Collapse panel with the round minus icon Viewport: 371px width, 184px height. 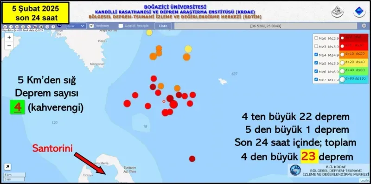coord(364,26)
